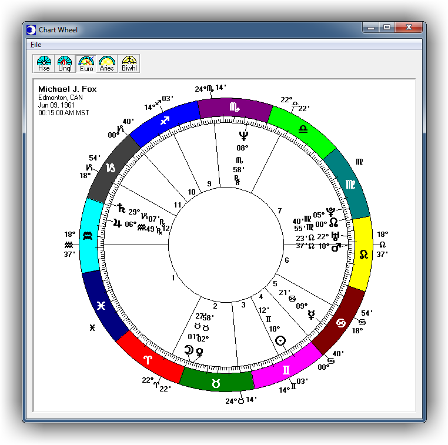Click the 24° Taurus 14' cusp label
Viewport: 448px width, 445px height.
click(241, 400)
